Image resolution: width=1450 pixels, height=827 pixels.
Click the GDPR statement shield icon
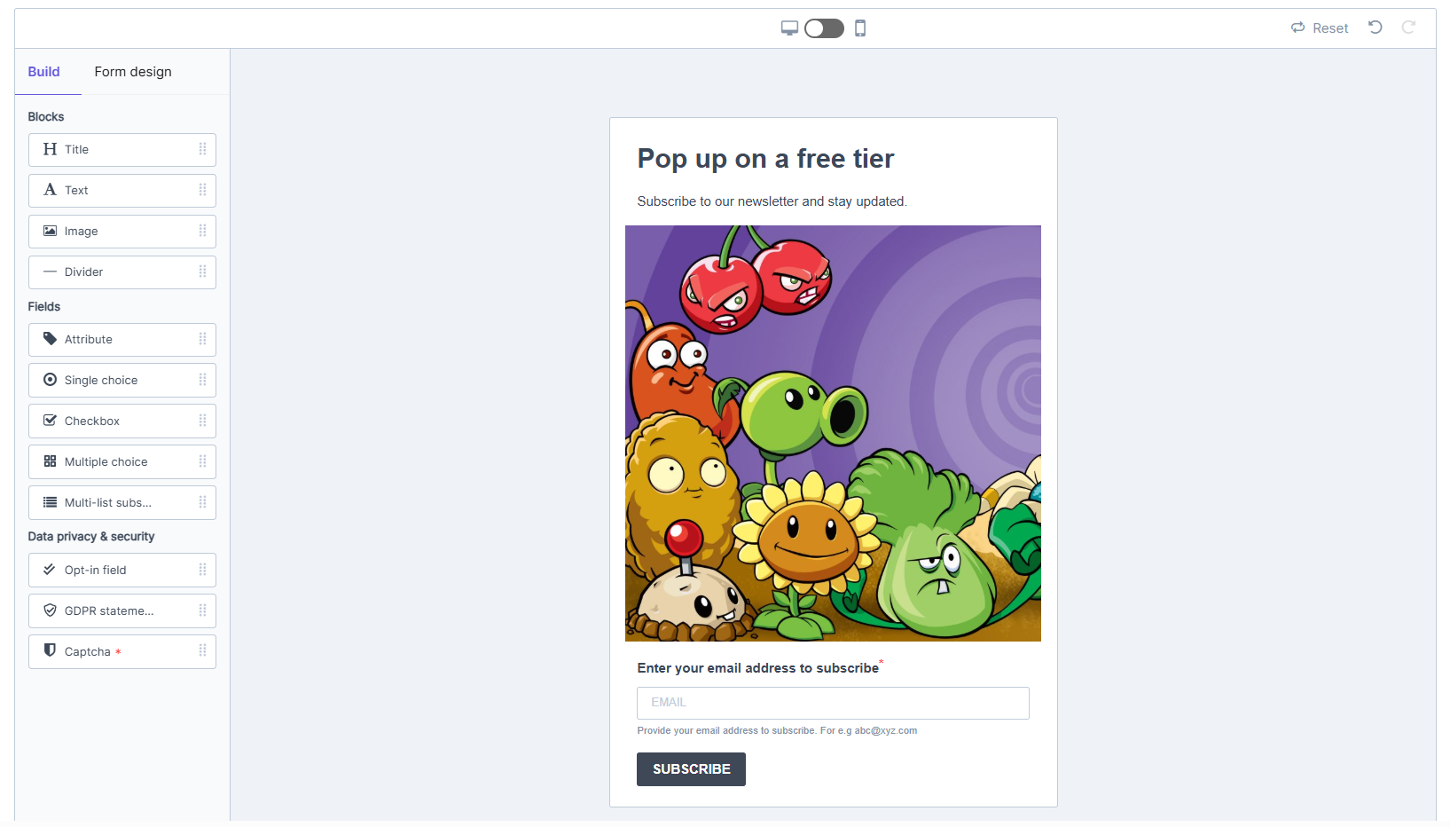point(50,610)
